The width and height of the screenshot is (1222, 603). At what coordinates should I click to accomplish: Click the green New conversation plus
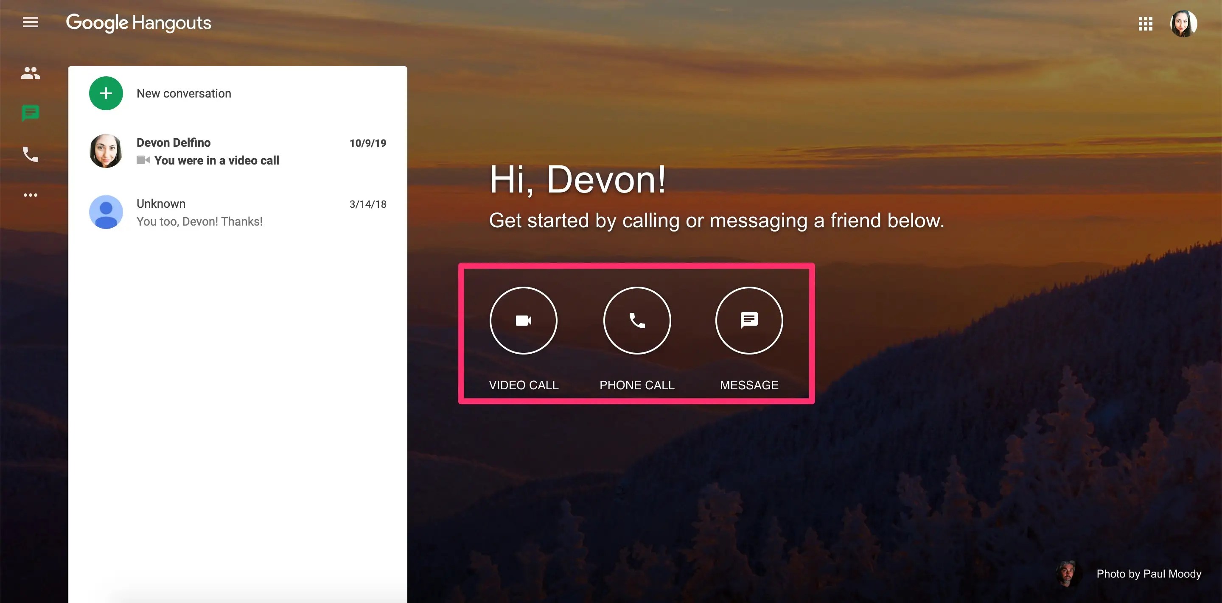click(x=106, y=93)
